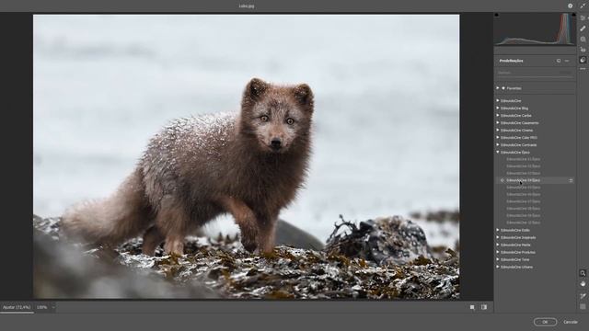Screen dimensions: 589x331
Task: Select the Red Eye tool icon
Action: 583,49
